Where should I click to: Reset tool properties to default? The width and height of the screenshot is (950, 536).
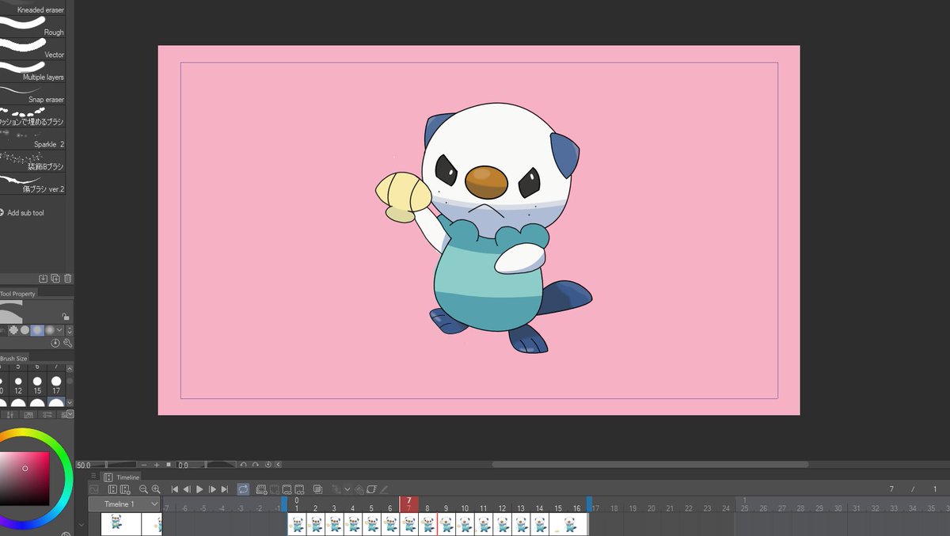tap(55, 343)
